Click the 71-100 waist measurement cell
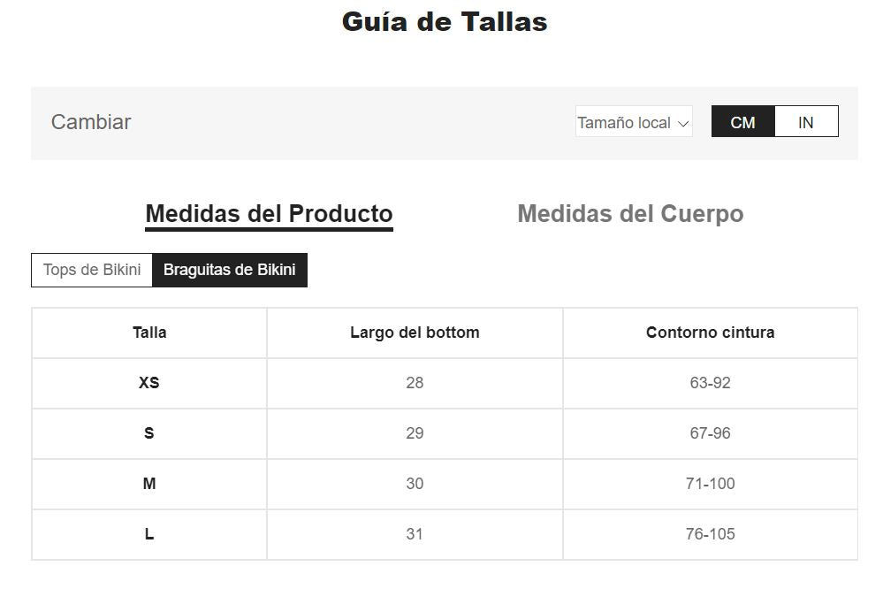Screen dimensions: 883x589 click(x=710, y=484)
